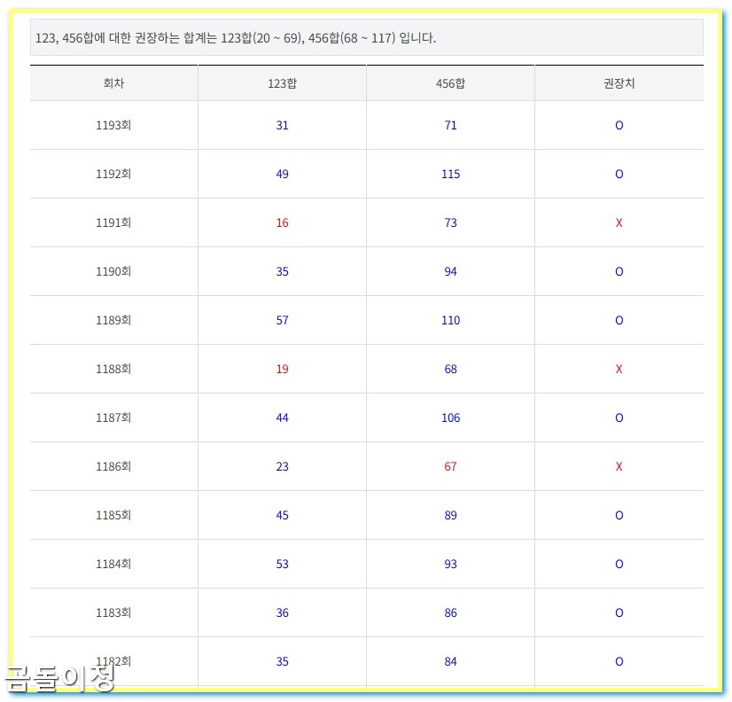Viewport: 732px width, 702px height.
Task: Select the 1193회 row label
Action: [x=113, y=125]
